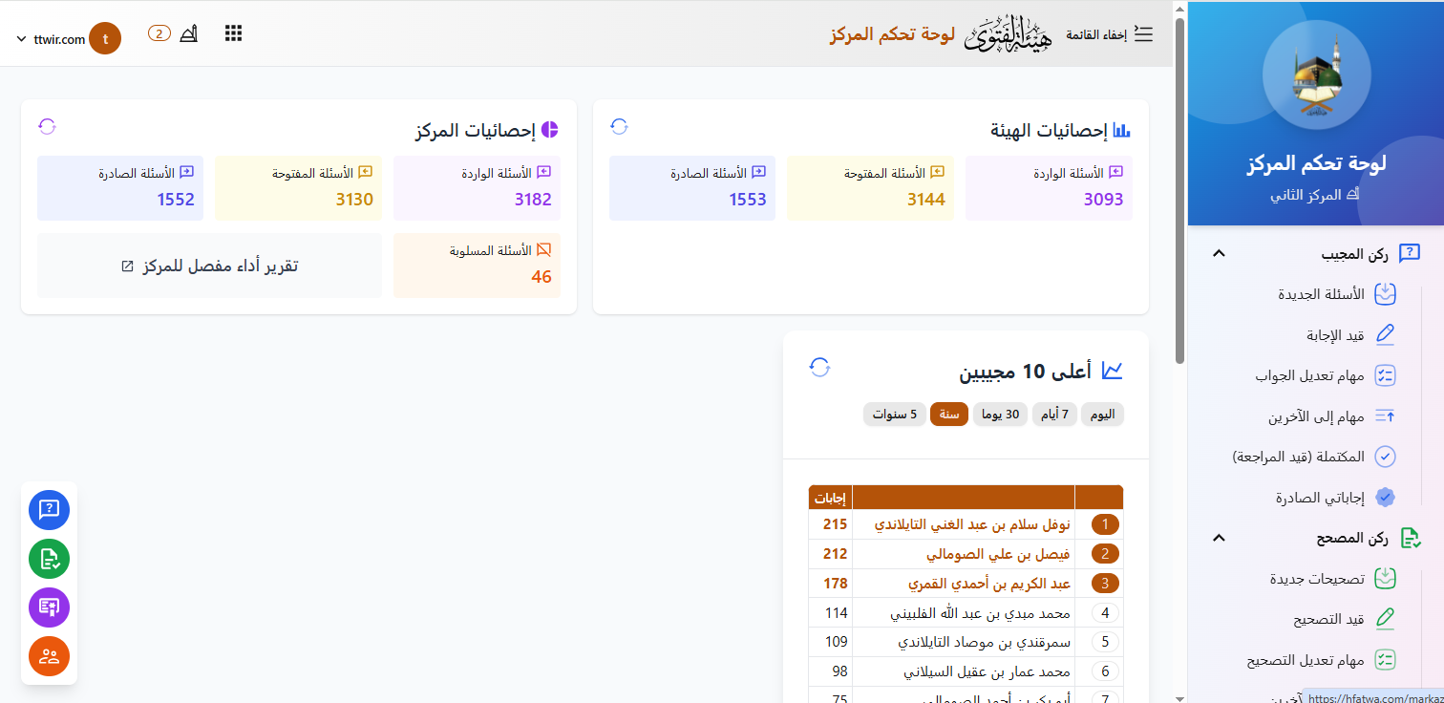Switch to the 7 أيام filter
This screenshot has height=703, width=1444.
pyautogui.click(x=1054, y=414)
